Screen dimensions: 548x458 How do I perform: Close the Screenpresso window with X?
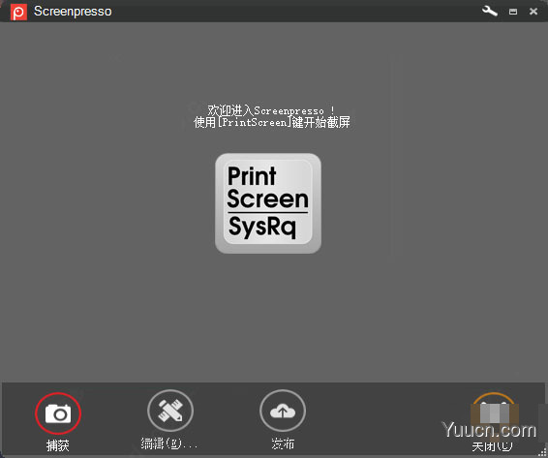tap(533, 12)
